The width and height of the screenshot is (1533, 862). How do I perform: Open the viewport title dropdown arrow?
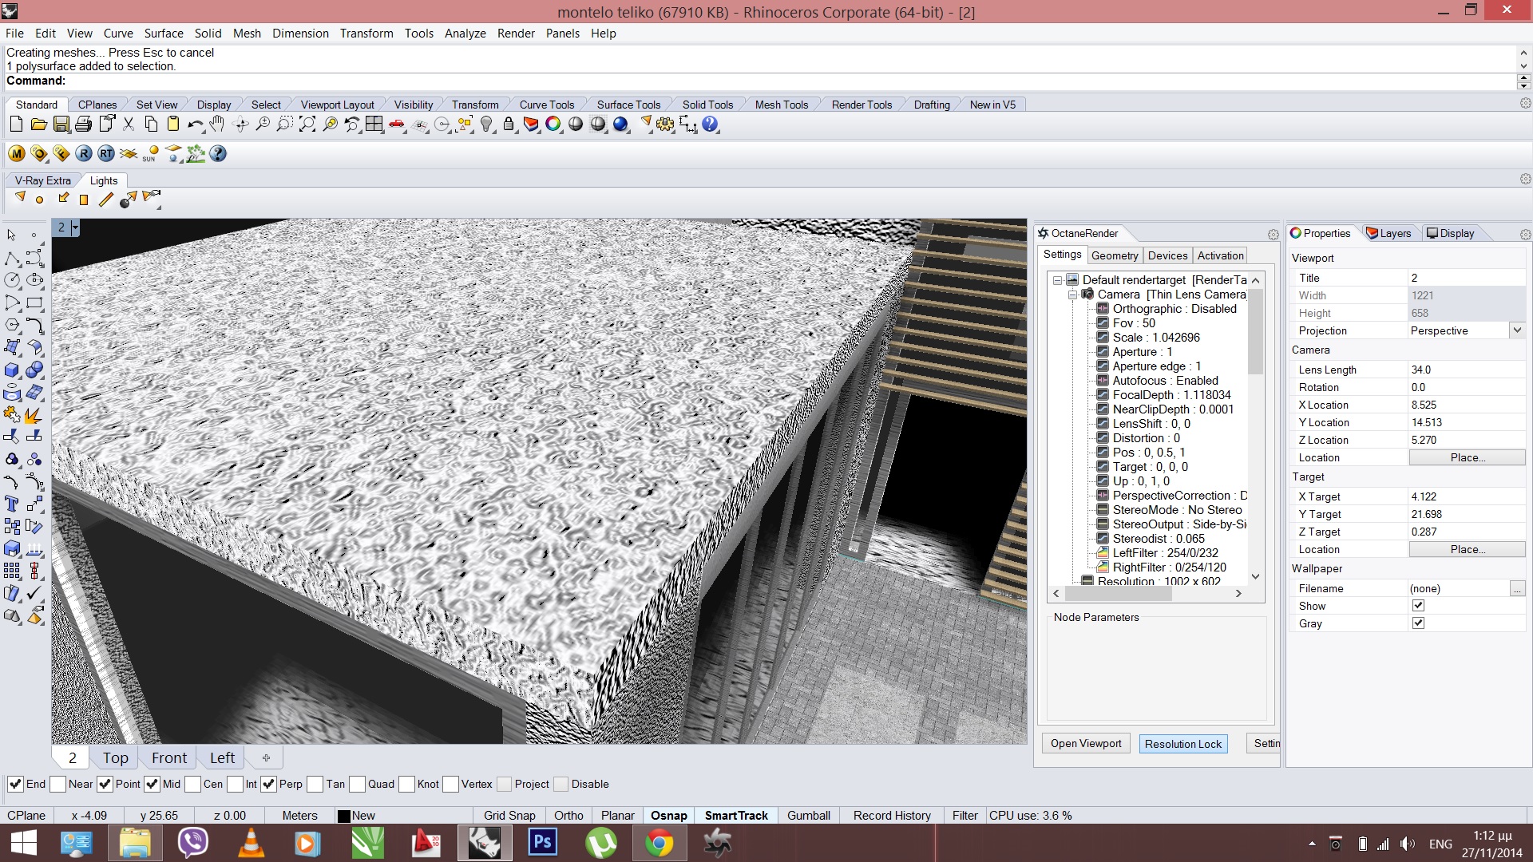pos(75,227)
